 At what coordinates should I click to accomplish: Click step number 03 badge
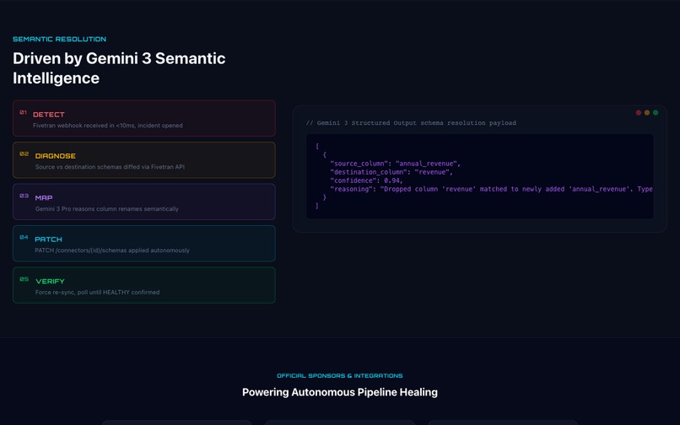click(24, 196)
